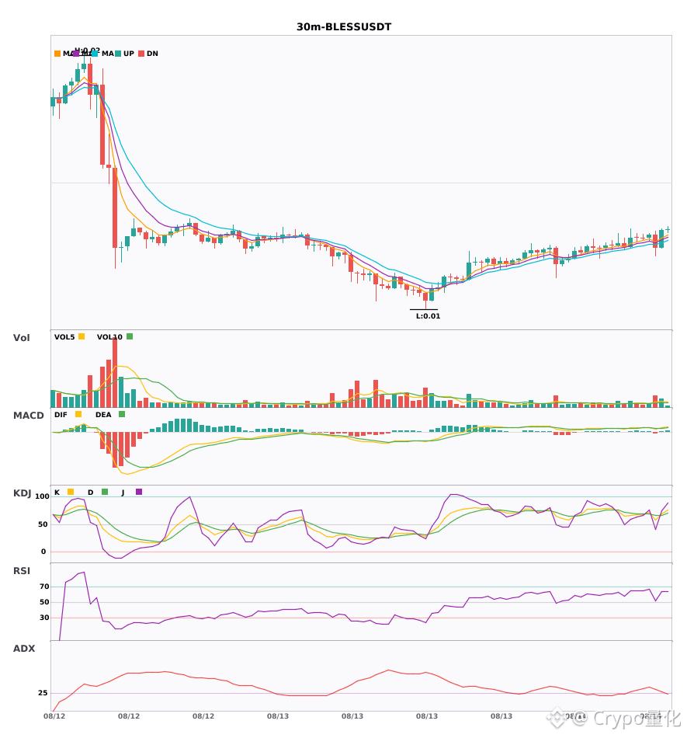Click the L:0.01 low price marker
The image size is (687, 738).
[428, 316]
